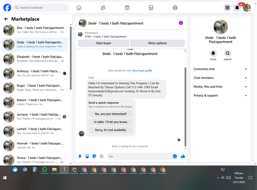Open the Facebook logo home link
The width and height of the screenshot is (257, 190).
pyautogui.click(x=7, y=8)
